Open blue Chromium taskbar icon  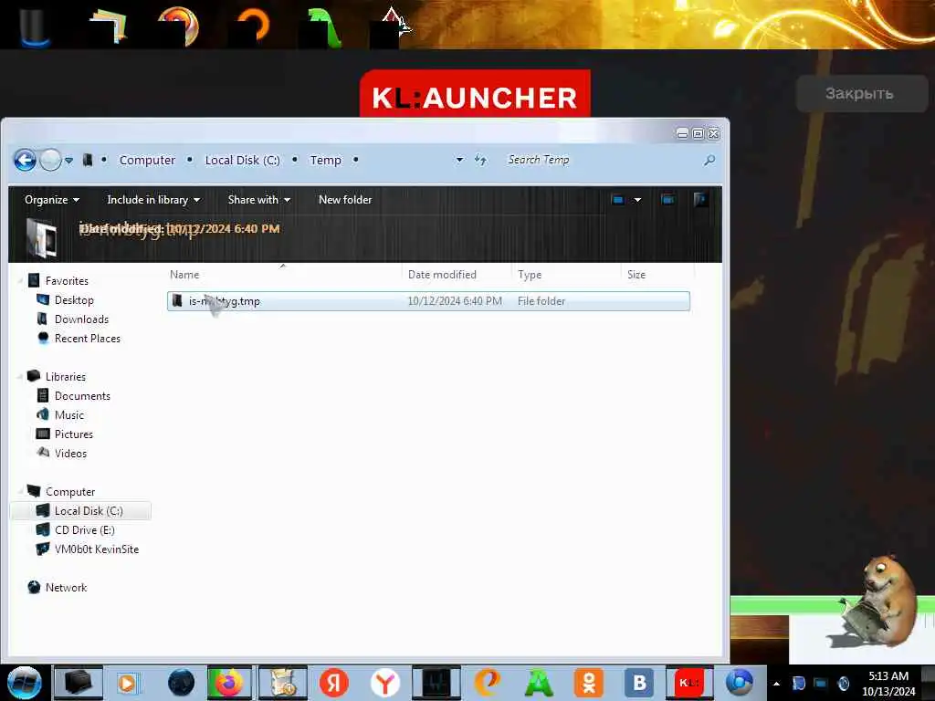pos(740,683)
